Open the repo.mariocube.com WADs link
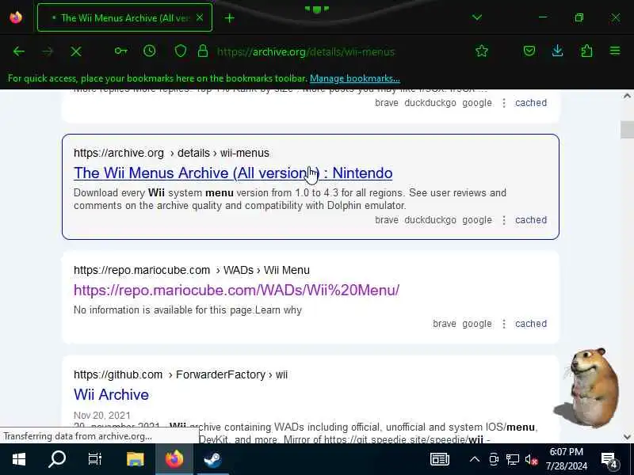This screenshot has width=634, height=475. [x=236, y=290]
